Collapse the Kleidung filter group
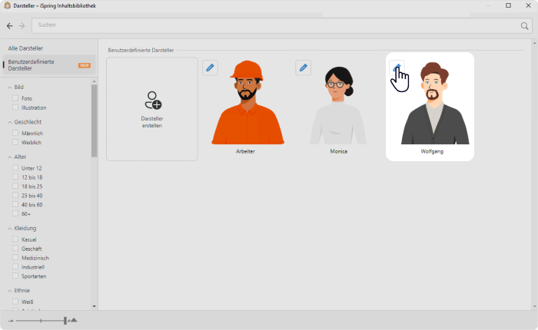 tap(9, 229)
